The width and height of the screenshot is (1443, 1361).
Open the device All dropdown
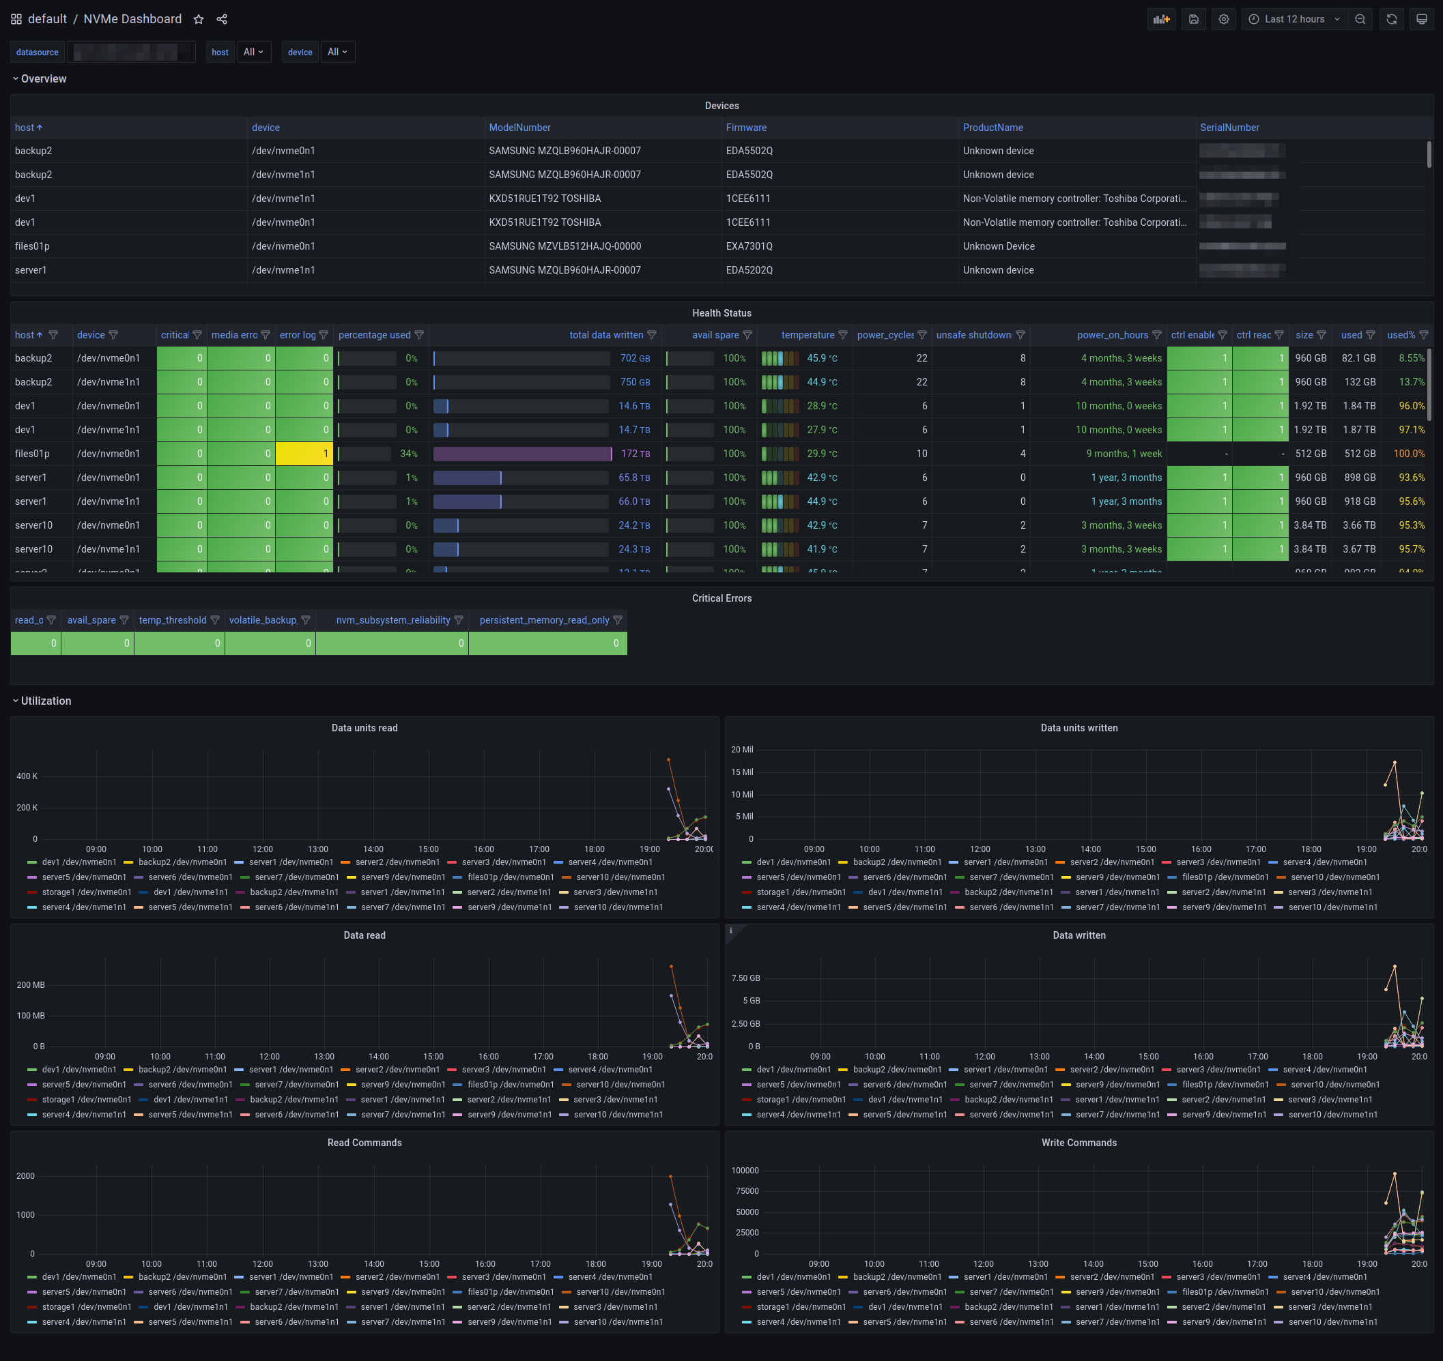(337, 52)
